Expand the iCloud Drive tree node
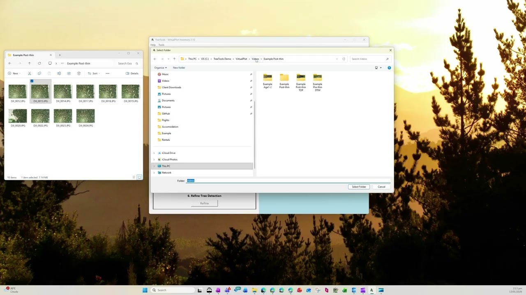526x295 pixels. (154, 153)
